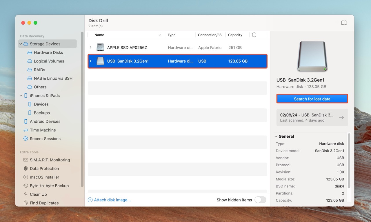The height and width of the screenshot is (222, 371).
Task: Collapse the General info section
Action: point(276,137)
